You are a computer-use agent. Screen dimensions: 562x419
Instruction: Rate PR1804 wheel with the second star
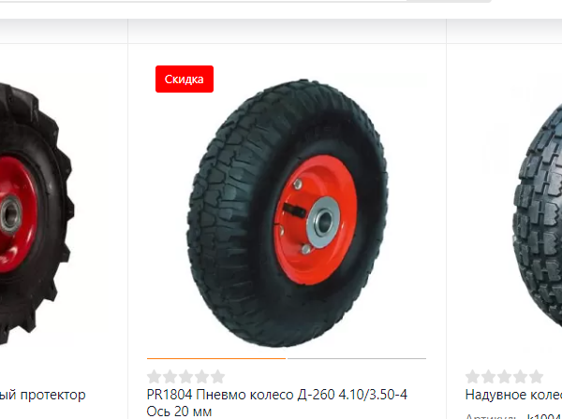point(170,377)
